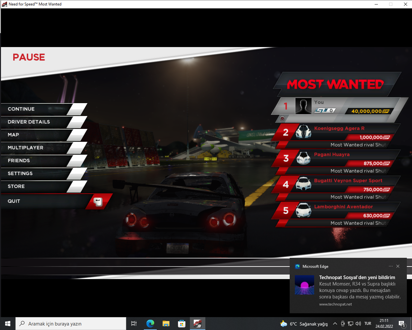The width and height of the screenshot is (412, 330).
Task: Click your driver avatar silhouette
Action: pos(304,106)
